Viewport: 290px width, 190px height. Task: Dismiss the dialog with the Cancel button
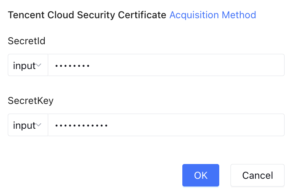(257, 175)
